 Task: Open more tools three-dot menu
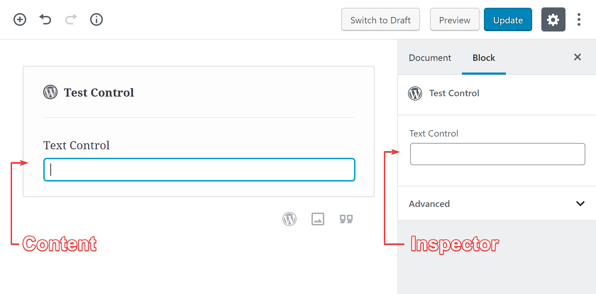click(579, 19)
